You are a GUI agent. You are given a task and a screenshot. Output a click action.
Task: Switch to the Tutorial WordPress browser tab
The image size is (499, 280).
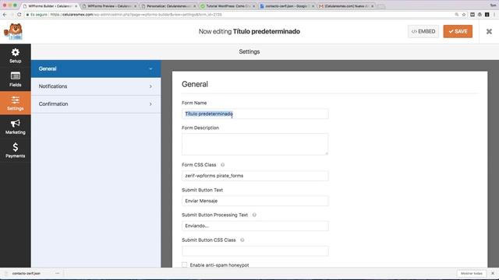228,6
